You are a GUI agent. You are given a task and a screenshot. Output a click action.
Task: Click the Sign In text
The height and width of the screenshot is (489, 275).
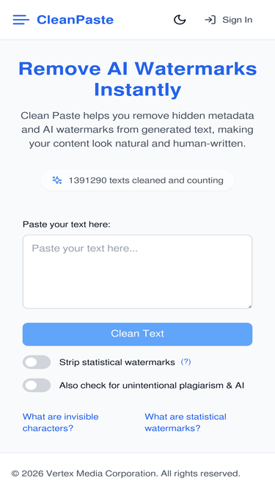(x=238, y=20)
